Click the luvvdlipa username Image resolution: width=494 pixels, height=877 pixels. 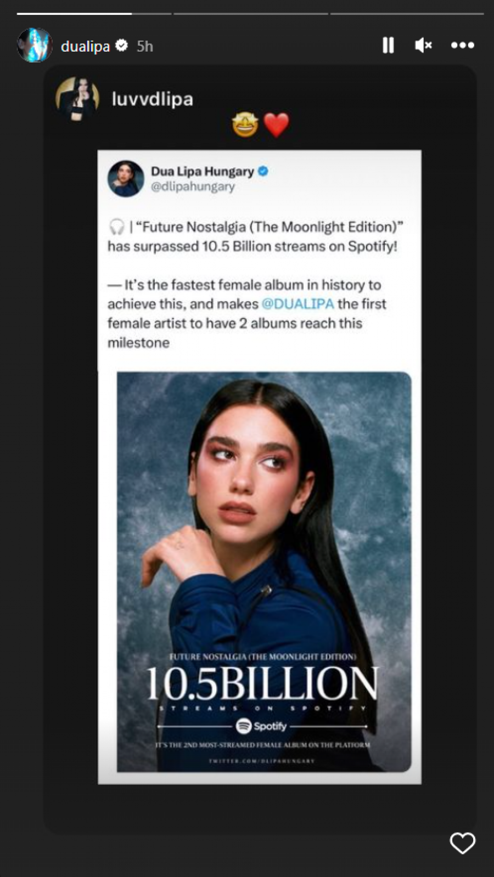click(x=152, y=99)
